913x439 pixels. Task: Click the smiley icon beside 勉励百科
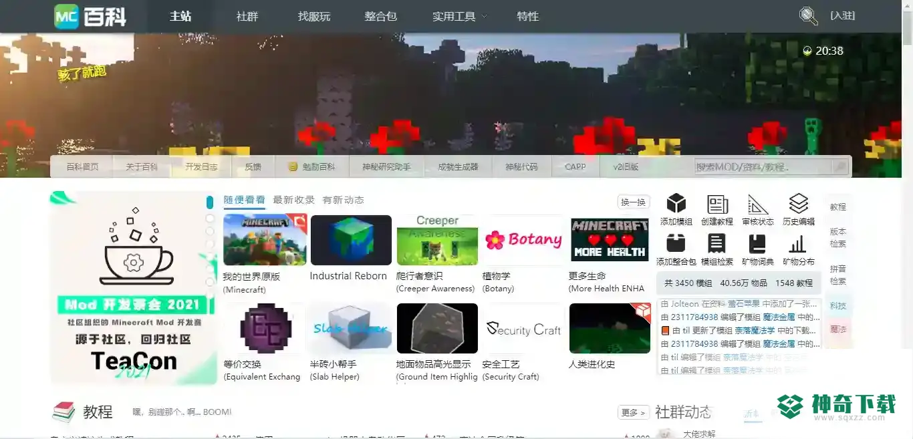click(x=293, y=167)
